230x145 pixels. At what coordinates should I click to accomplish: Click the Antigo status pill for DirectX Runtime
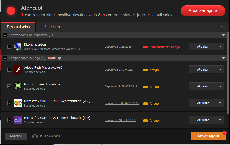pos(146,87)
